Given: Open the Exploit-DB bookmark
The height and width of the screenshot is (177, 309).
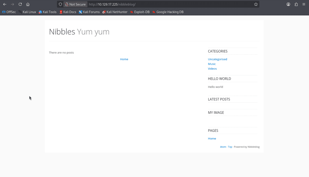Looking at the screenshot, I should pyautogui.click(x=140, y=12).
